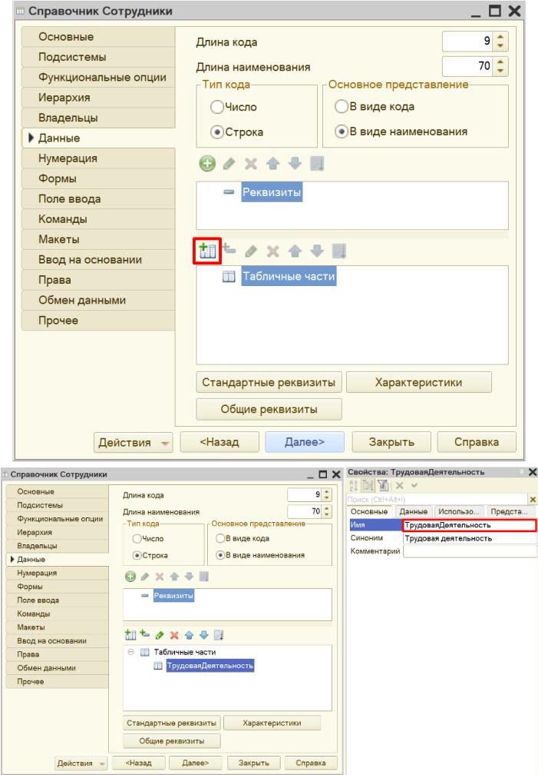Open Нумерация section in larger window
This screenshot has height=775, width=538.
point(98,158)
